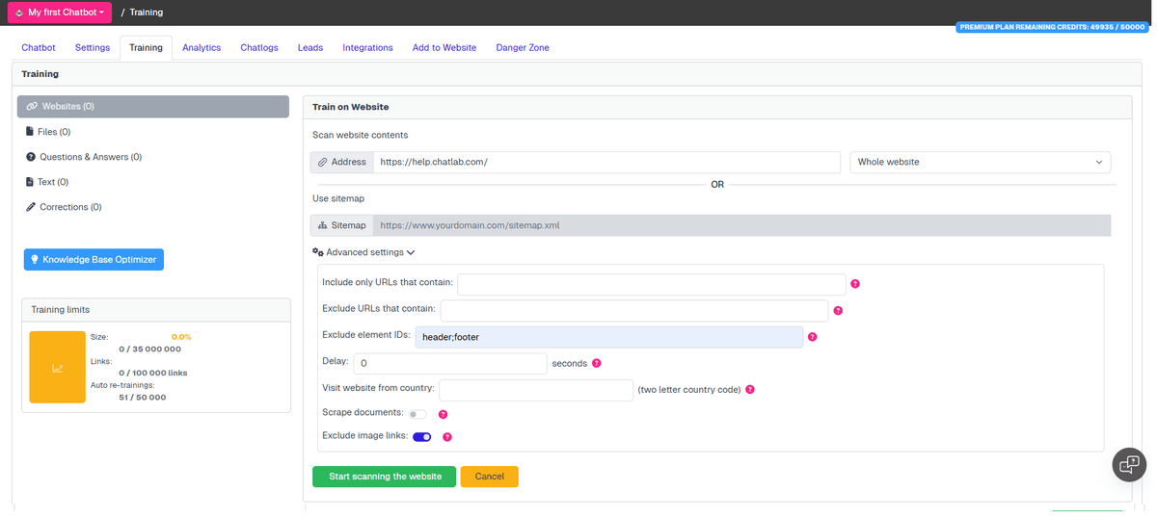This screenshot has width=1157, height=518.
Task: Click help icon next to Scrape documents
Action: click(444, 414)
